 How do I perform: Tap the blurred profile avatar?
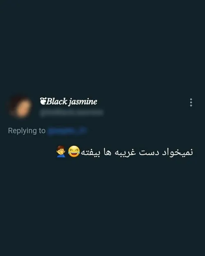click(20, 106)
